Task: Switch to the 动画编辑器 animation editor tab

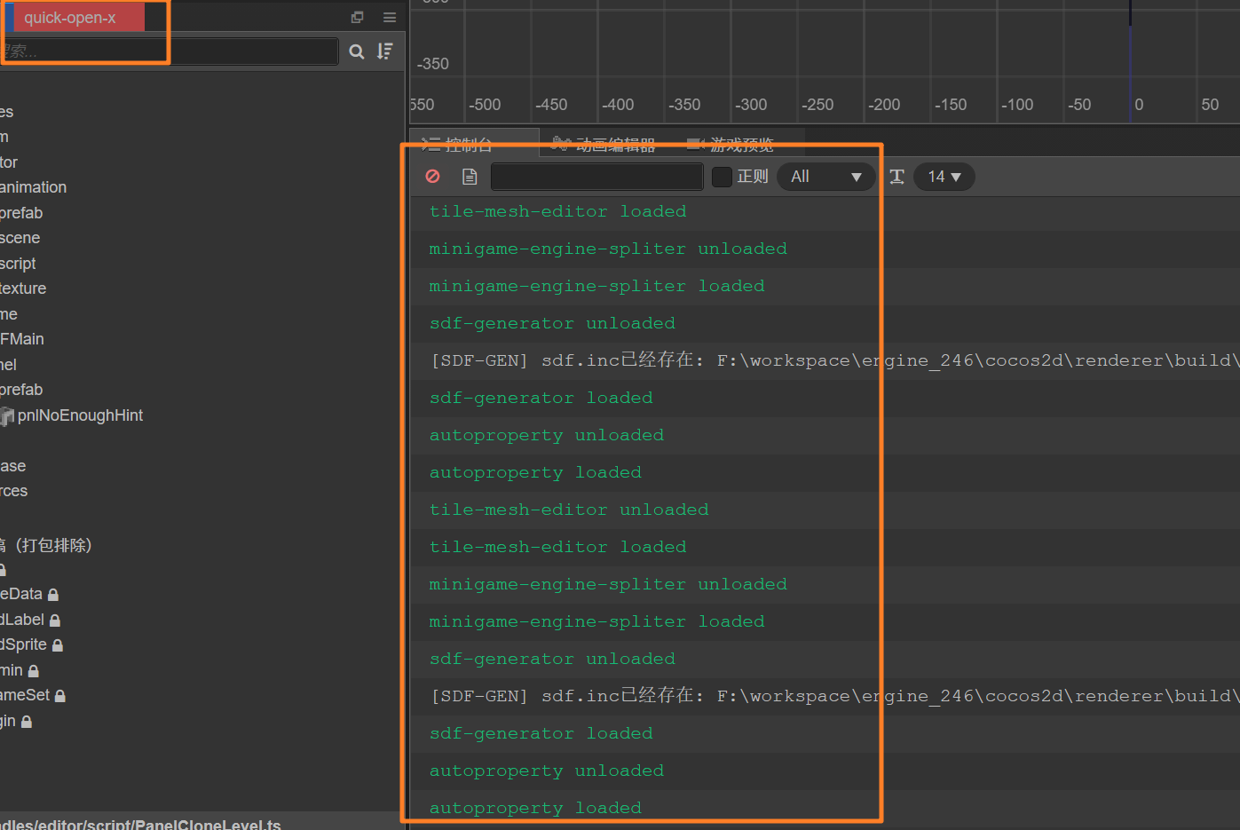Action: pyautogui.click(x=604, y=145)
